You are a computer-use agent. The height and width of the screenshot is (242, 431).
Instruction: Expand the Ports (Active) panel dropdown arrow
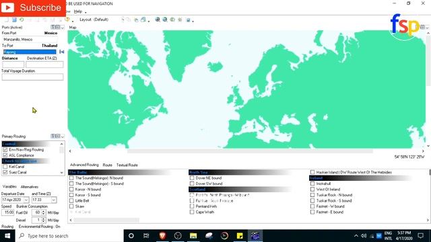pyautogui.click(x=63, y=28)
